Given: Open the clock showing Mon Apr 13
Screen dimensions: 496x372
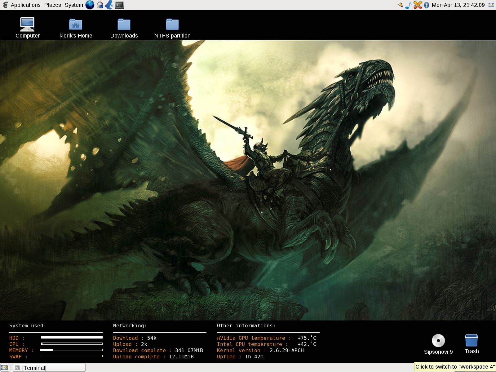Looking at the screenshot, I should click(458, 5).
